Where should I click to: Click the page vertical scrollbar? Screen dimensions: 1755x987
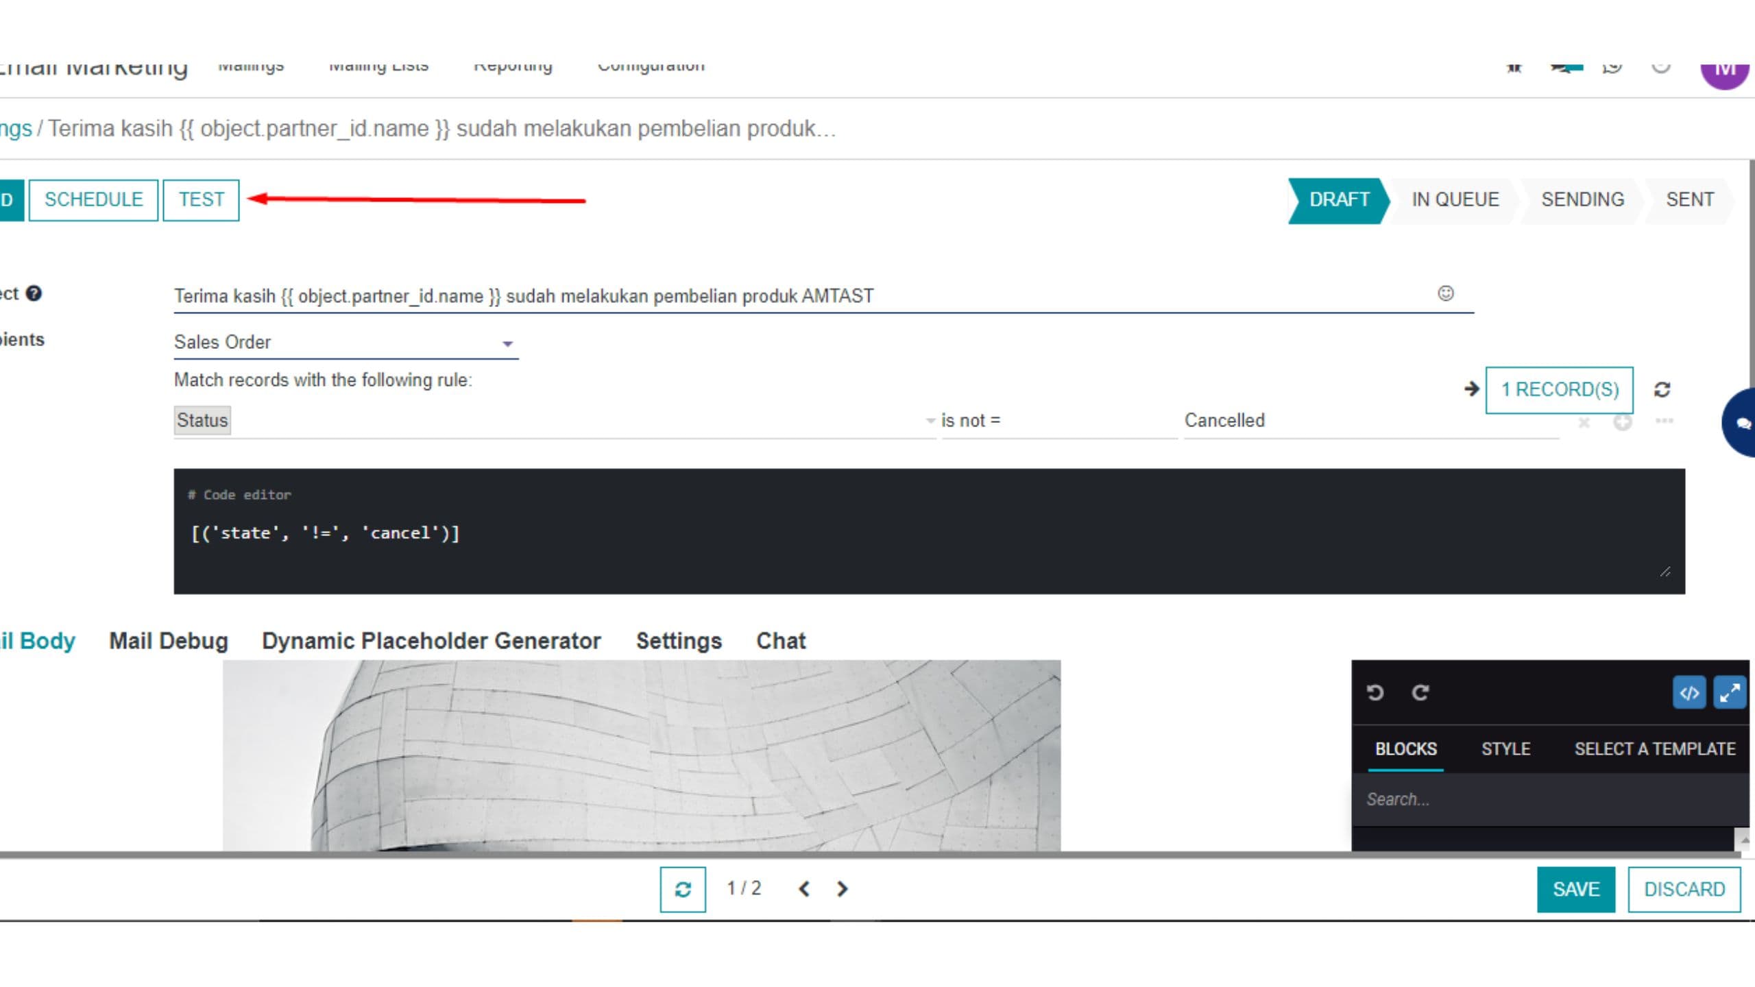coord(1752,274)
